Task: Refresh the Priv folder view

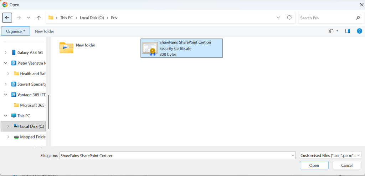Action: 289,17
